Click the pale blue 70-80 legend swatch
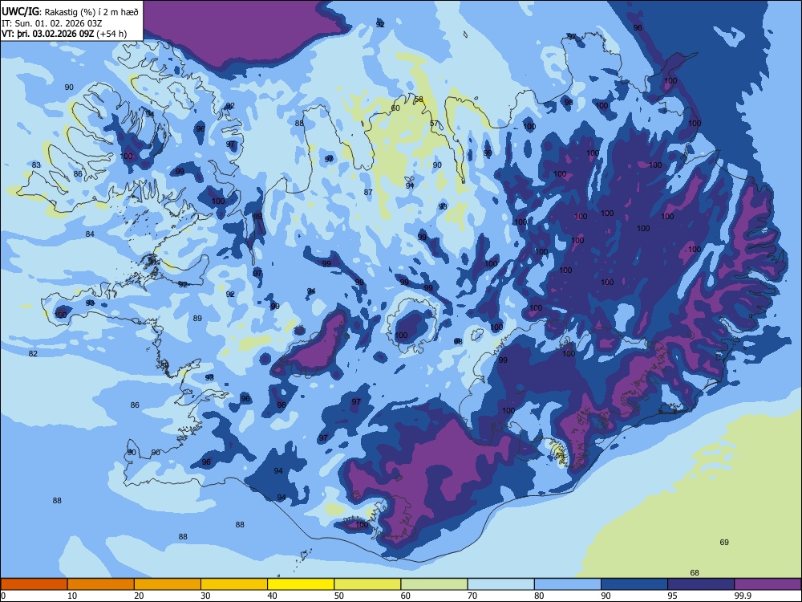802x602 pixels. coord(500,584)
